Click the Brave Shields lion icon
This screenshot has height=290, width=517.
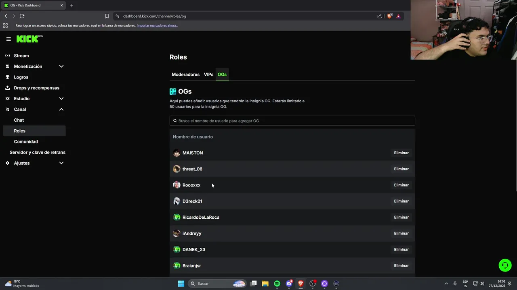pos(389,16)
